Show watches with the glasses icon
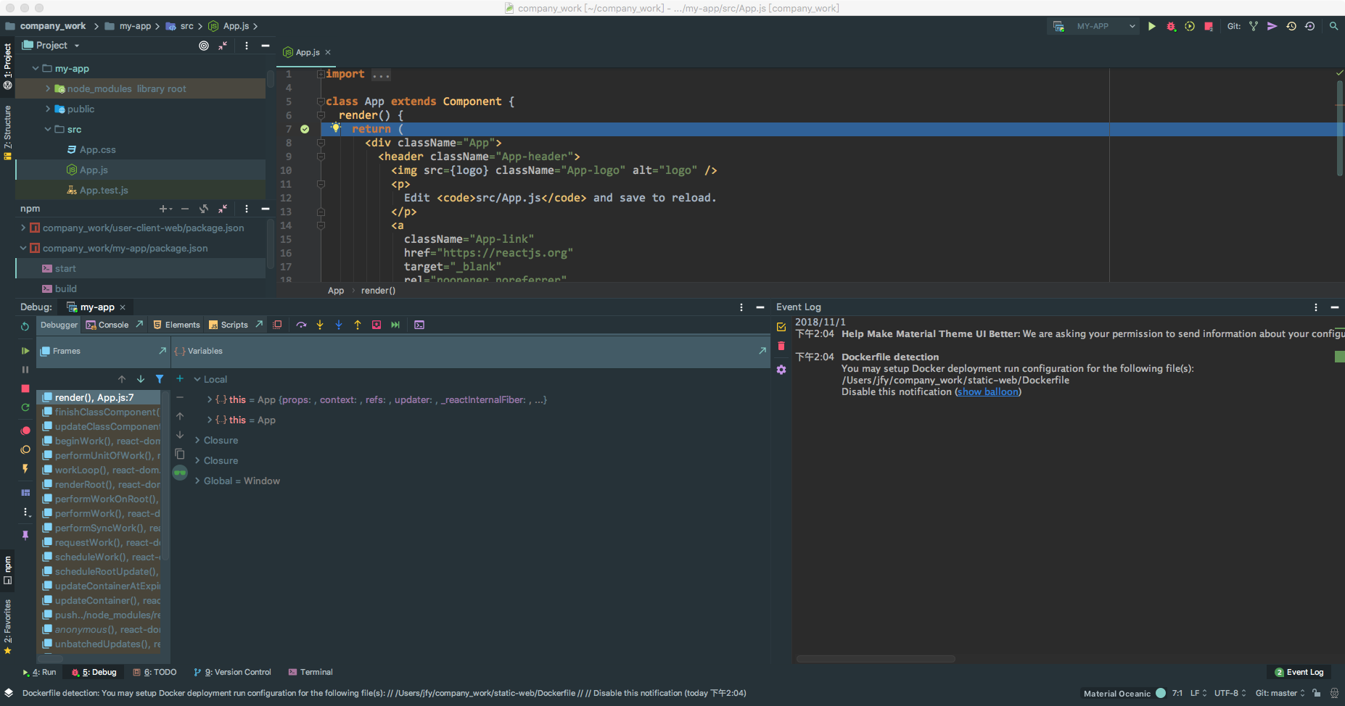 (x=180, y=473)
